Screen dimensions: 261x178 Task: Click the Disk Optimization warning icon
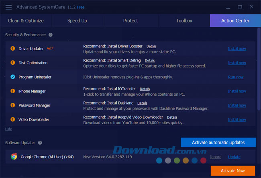click(x=12, y=63)
